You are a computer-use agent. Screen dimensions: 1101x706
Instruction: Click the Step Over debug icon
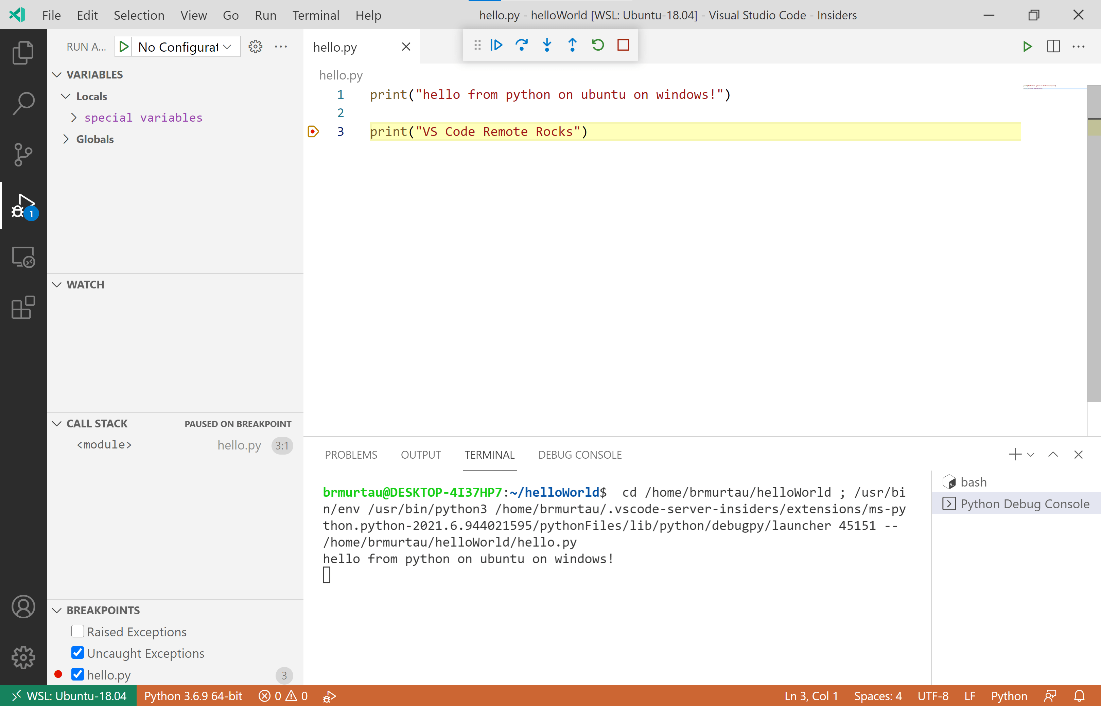point(521,45)
